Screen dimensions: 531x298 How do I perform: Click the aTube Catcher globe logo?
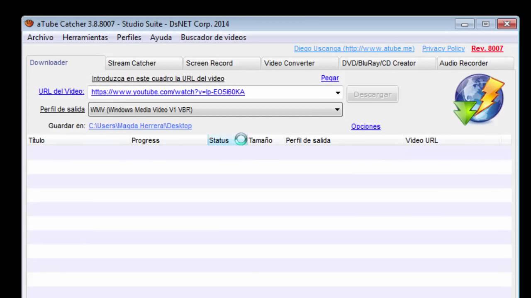[479, 99]
